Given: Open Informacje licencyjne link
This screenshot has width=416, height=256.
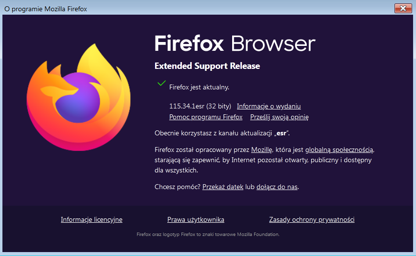Looking at the screenshot, I should pos(92,219).
